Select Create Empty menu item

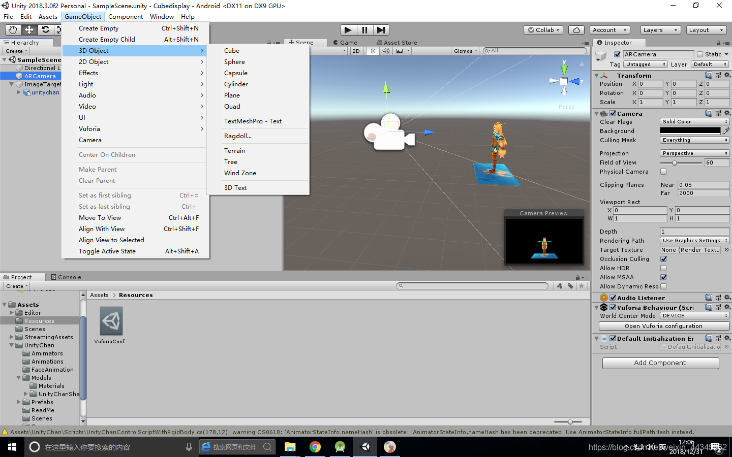tap(134, 28)
